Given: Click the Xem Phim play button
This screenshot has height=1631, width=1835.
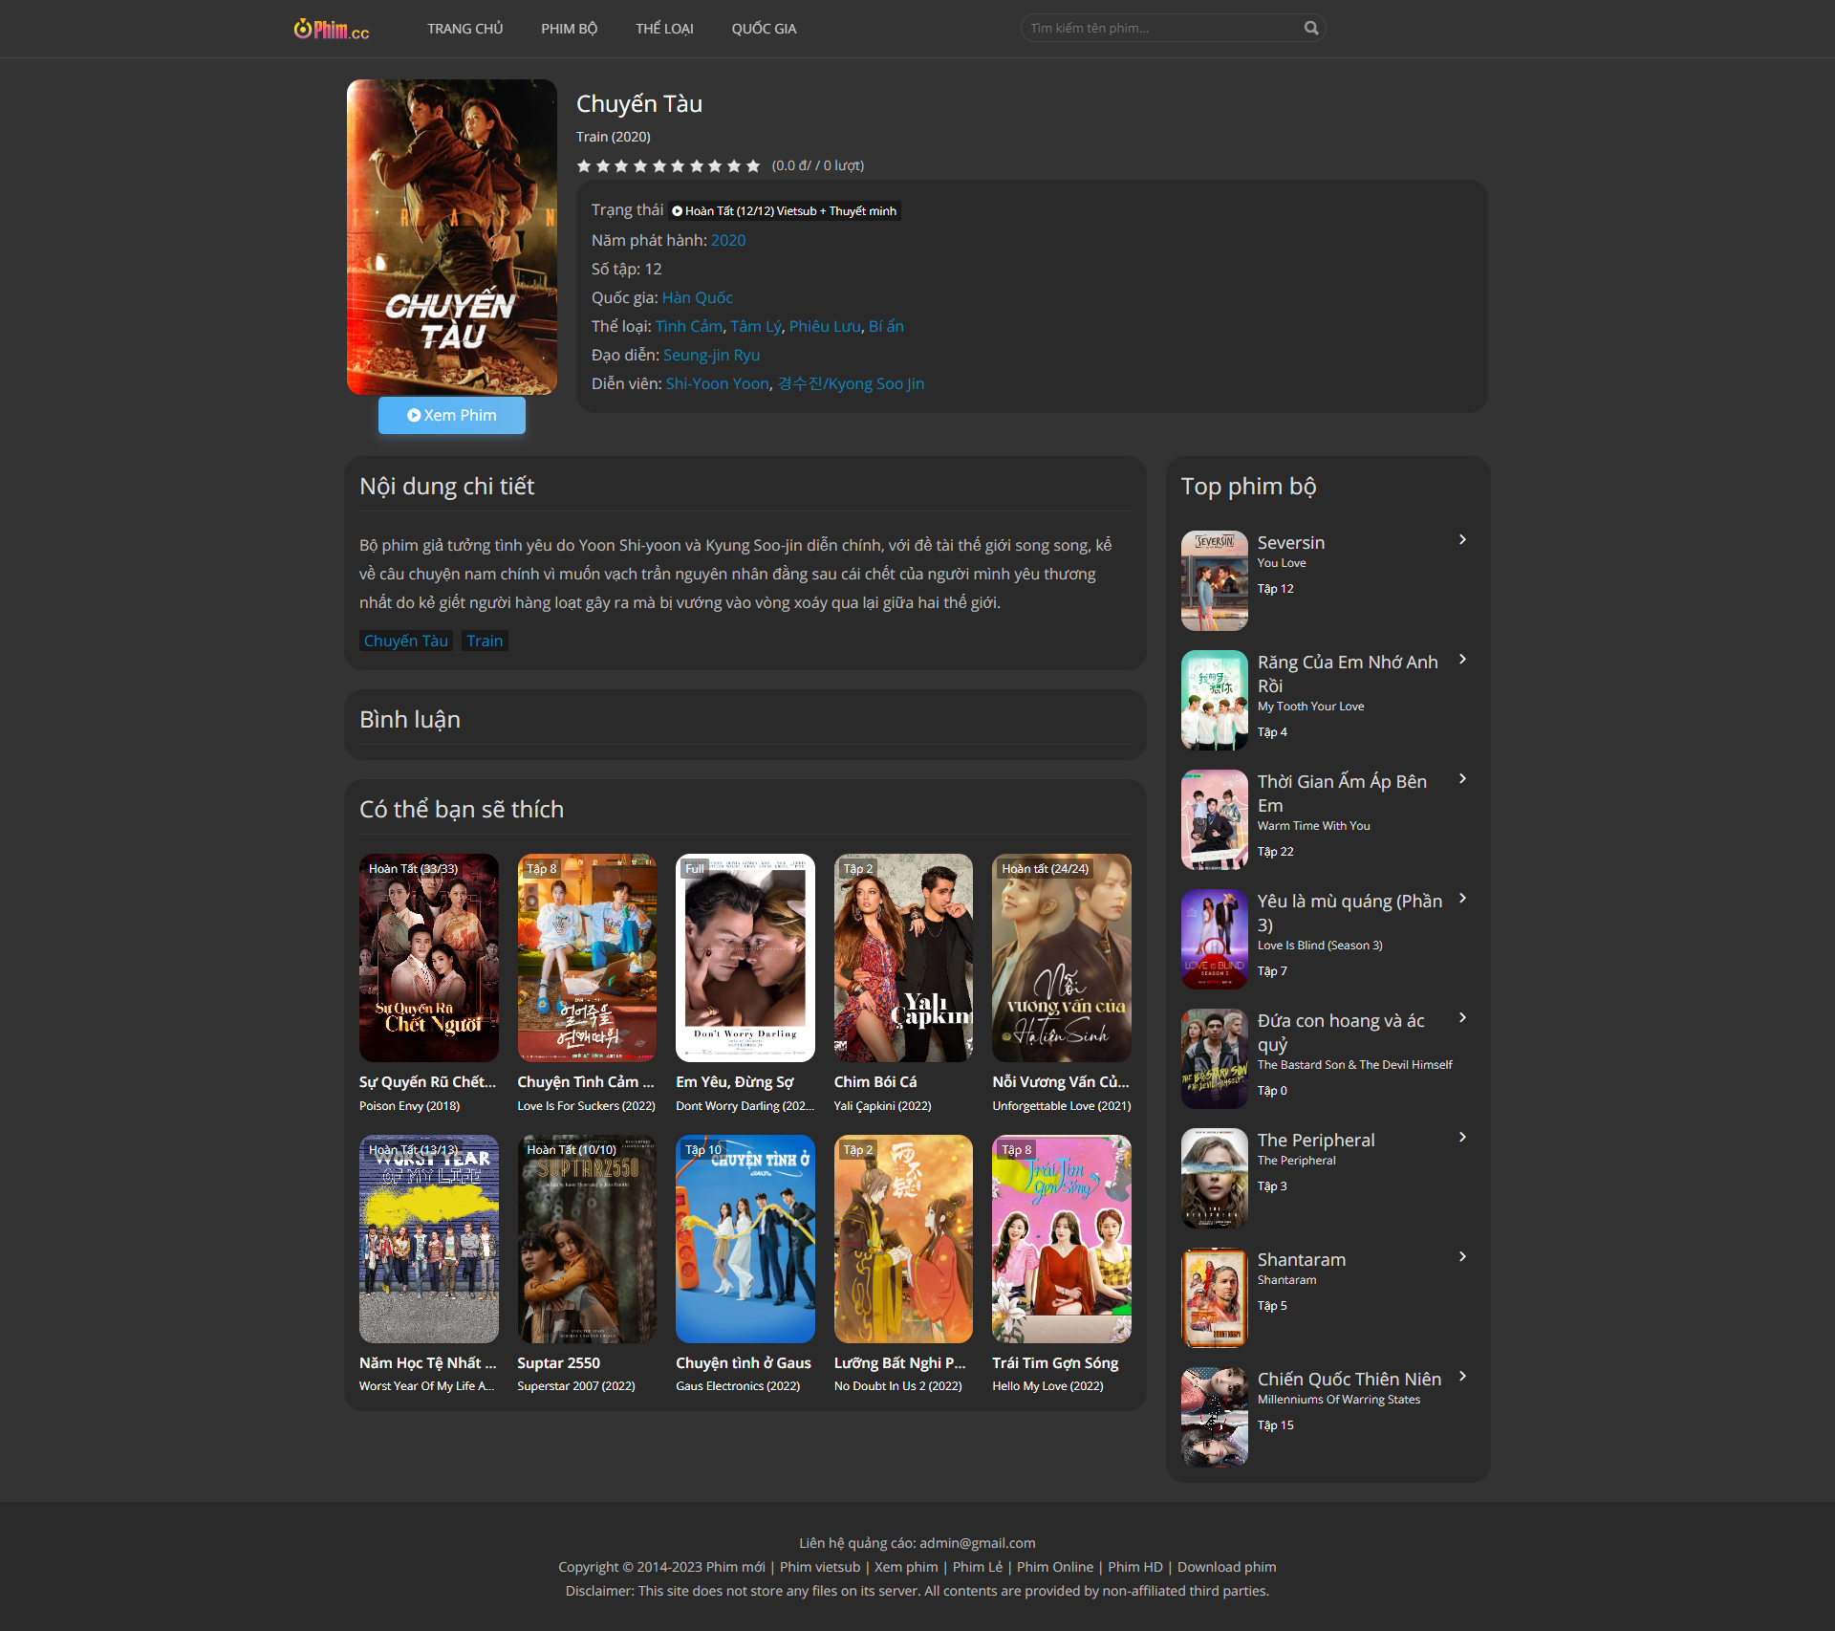Looking at the screenshot, I should click(x=451, y=415).
